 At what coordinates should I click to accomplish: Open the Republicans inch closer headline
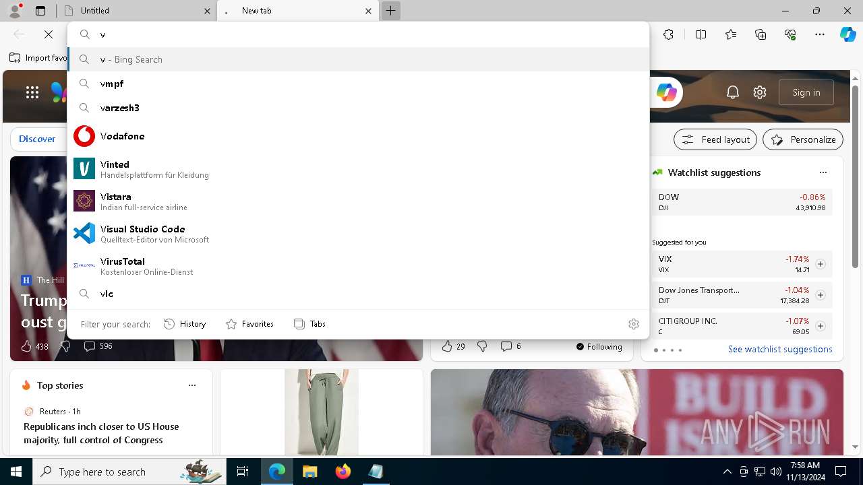101,433
